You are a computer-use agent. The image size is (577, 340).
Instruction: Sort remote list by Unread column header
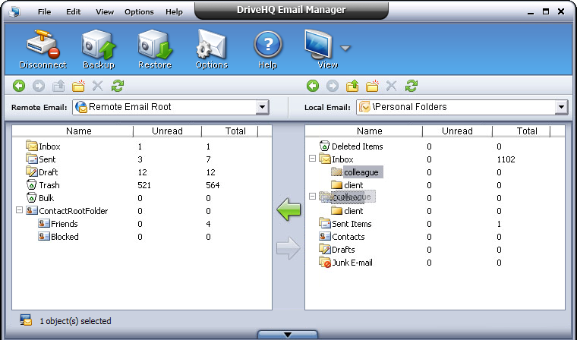(167, 131)
